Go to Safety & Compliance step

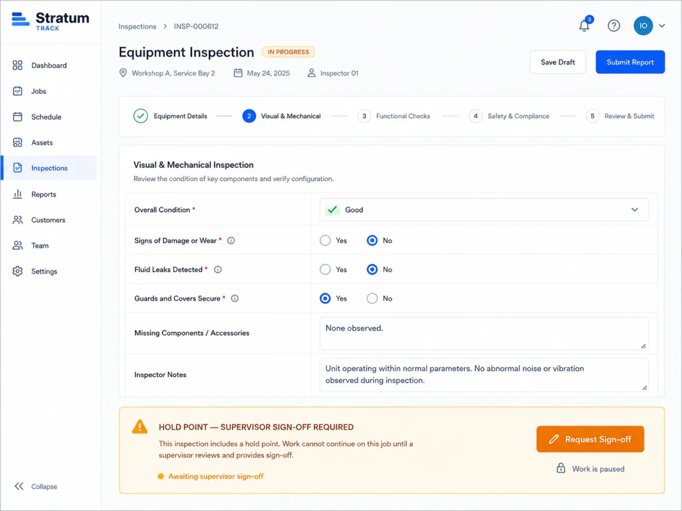(x=509, y=116)
